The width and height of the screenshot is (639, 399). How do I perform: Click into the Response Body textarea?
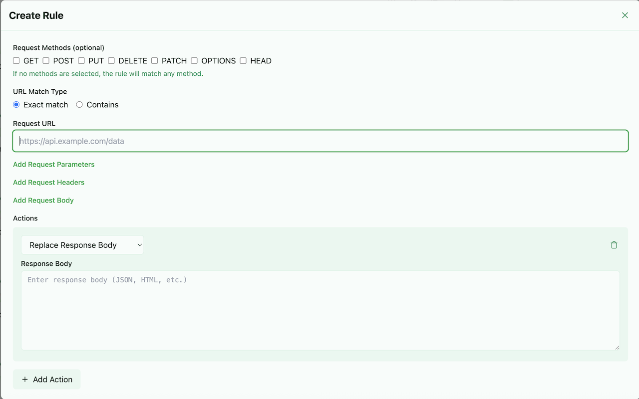click(x=320, y=310)
